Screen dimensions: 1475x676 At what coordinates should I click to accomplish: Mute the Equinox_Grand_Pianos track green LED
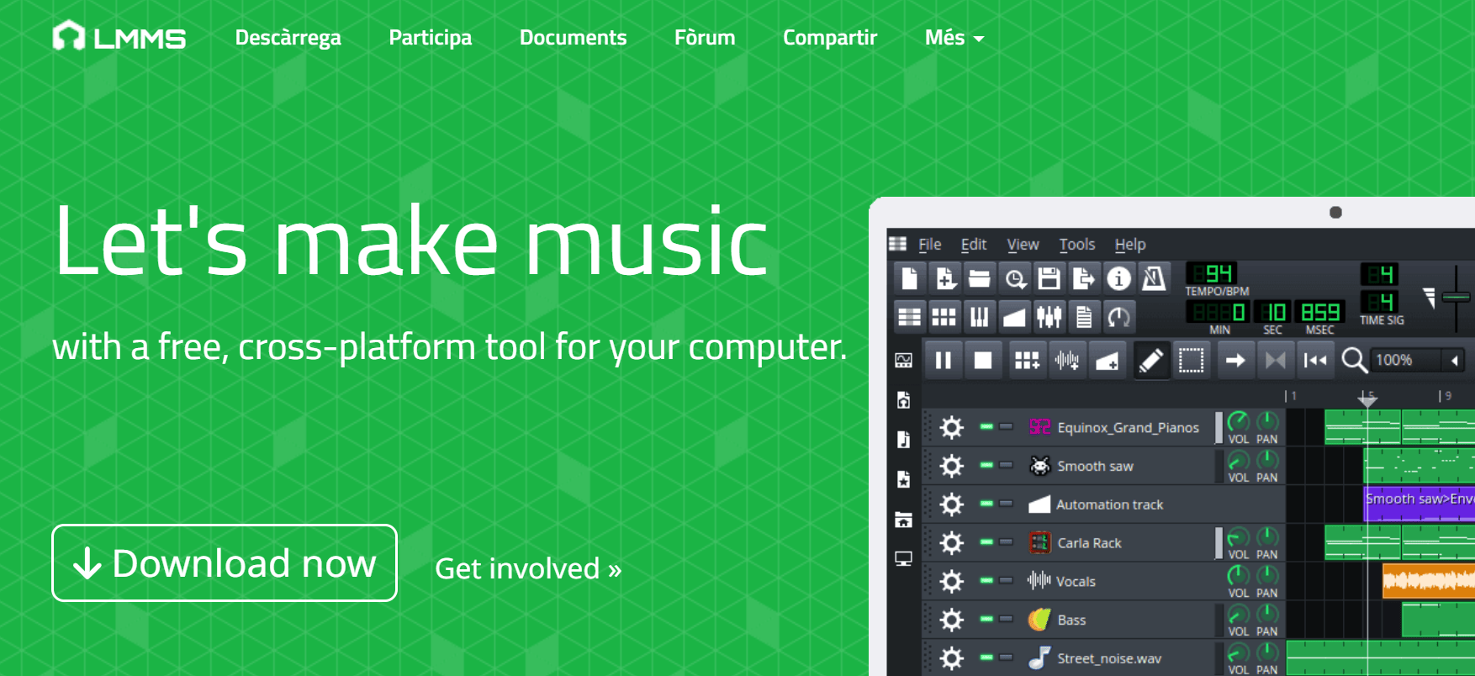(x=986, y=427)
